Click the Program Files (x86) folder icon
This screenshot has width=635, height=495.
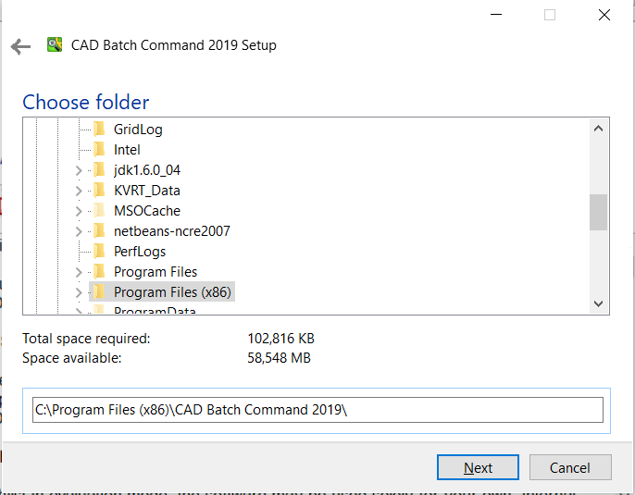[x=99, y=291]
